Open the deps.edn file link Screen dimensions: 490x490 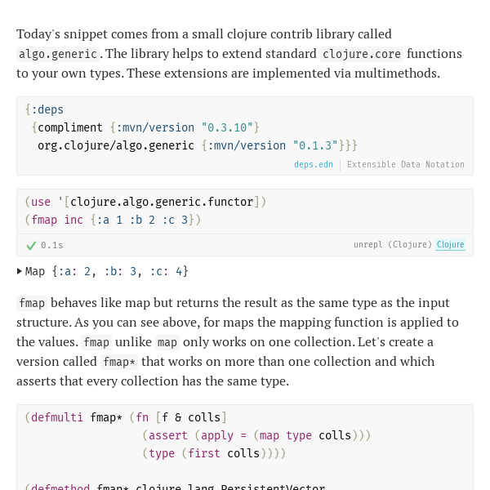[x=313, y=164]
